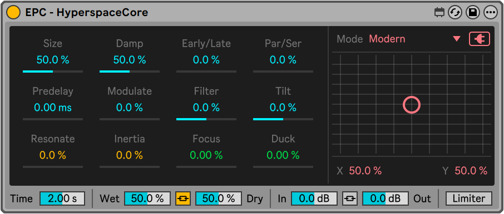Click the Tilt 0.0 % value
The height and width of the screenshot is (214, 504).
[x=283, y=108]
